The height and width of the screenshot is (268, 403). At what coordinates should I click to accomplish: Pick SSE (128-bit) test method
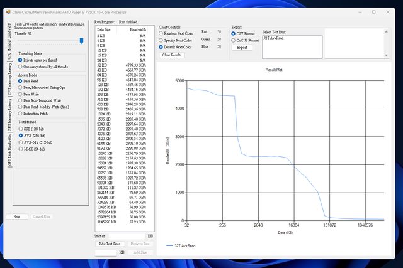[20, 128]
